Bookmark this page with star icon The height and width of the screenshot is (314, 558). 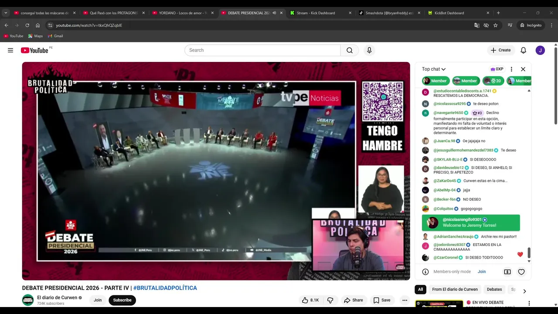(x=496, y=25)
